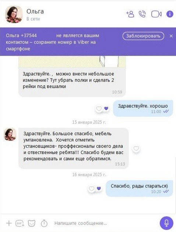The width and height of the screenshot is (176, 232).
Task: Start a voice call with Ольга
Action: tap(142, 14)
